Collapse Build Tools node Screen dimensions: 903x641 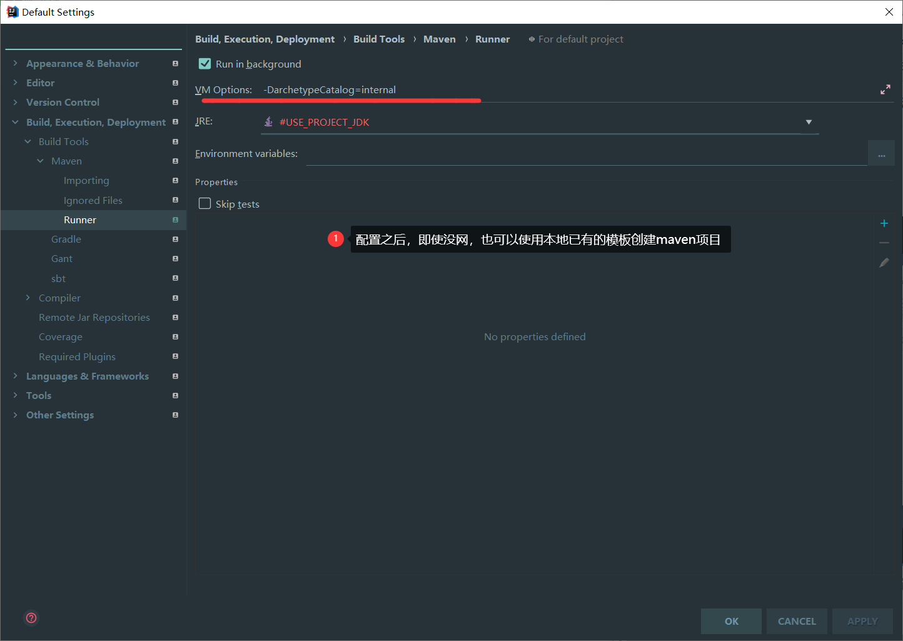tap(28, 141)
